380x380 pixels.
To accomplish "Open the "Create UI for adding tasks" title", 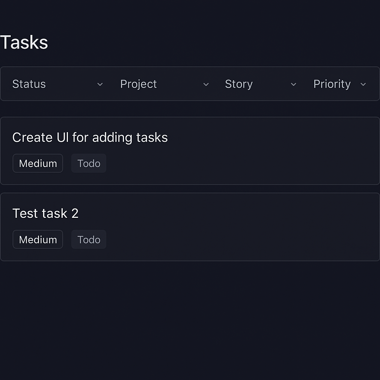I will 90,138.
